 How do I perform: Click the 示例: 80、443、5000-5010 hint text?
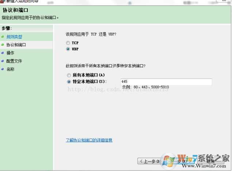tap(145, 87)
